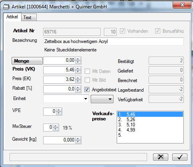Increase Gewicht with up arrow
The image size is (193, 167).
point(78,139)
